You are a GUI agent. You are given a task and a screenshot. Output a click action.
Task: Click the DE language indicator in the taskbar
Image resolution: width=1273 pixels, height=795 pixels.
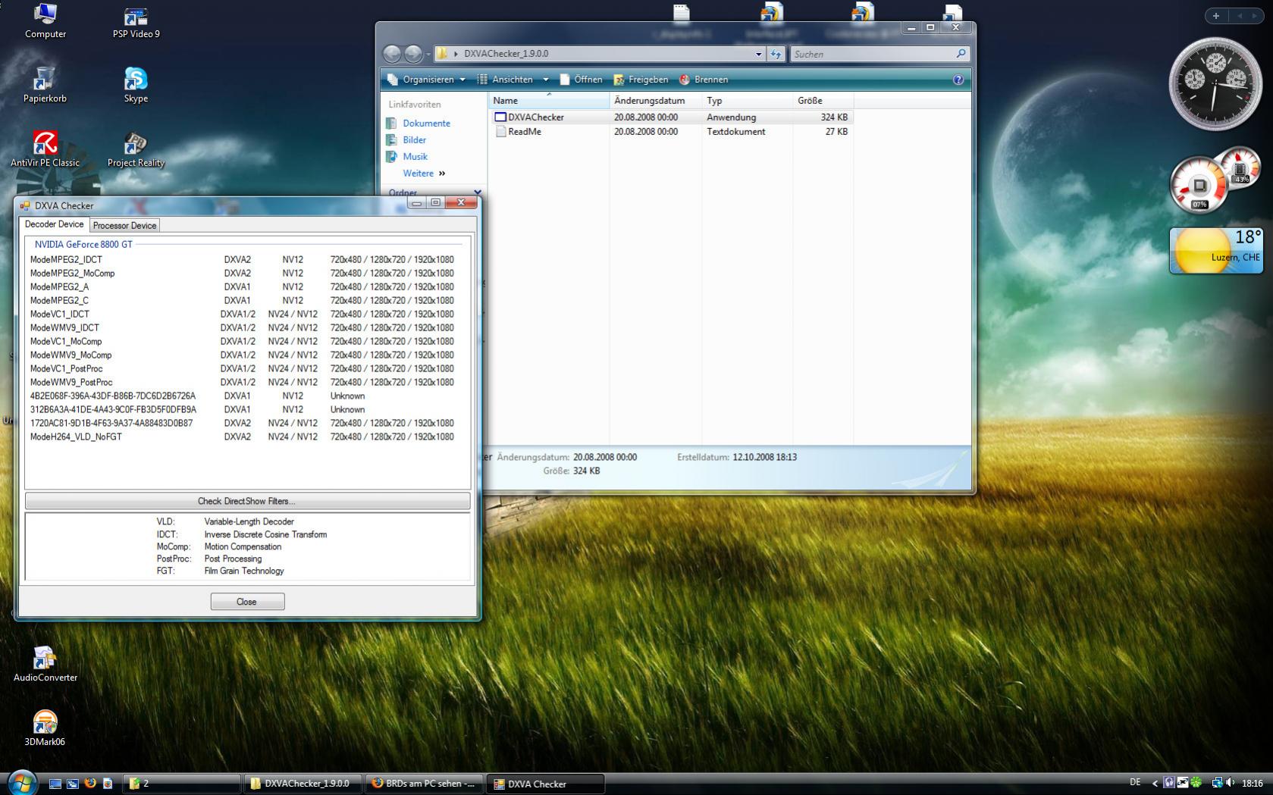1135,783
